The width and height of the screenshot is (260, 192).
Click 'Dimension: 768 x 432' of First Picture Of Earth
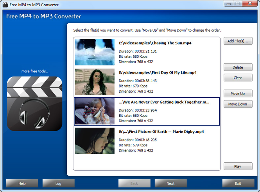[136, 150]
